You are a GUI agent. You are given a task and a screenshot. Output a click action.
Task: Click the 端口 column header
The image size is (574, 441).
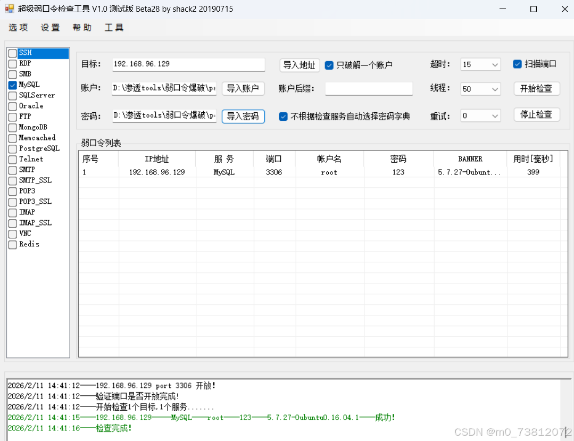pyautogui.click(x=274, y=159)
